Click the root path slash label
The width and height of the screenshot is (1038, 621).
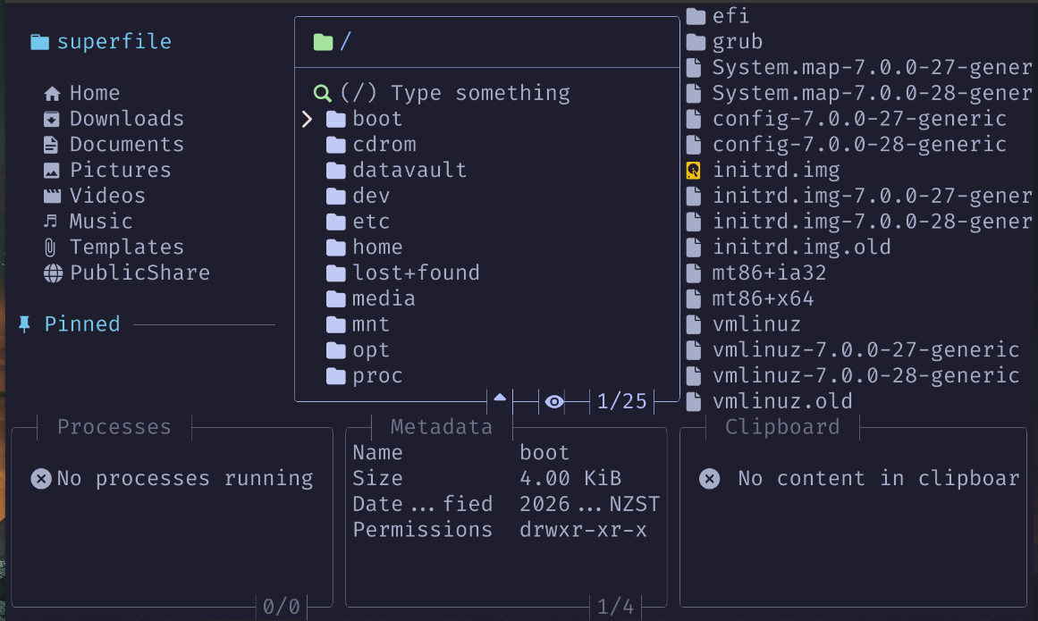click(346, 42)
